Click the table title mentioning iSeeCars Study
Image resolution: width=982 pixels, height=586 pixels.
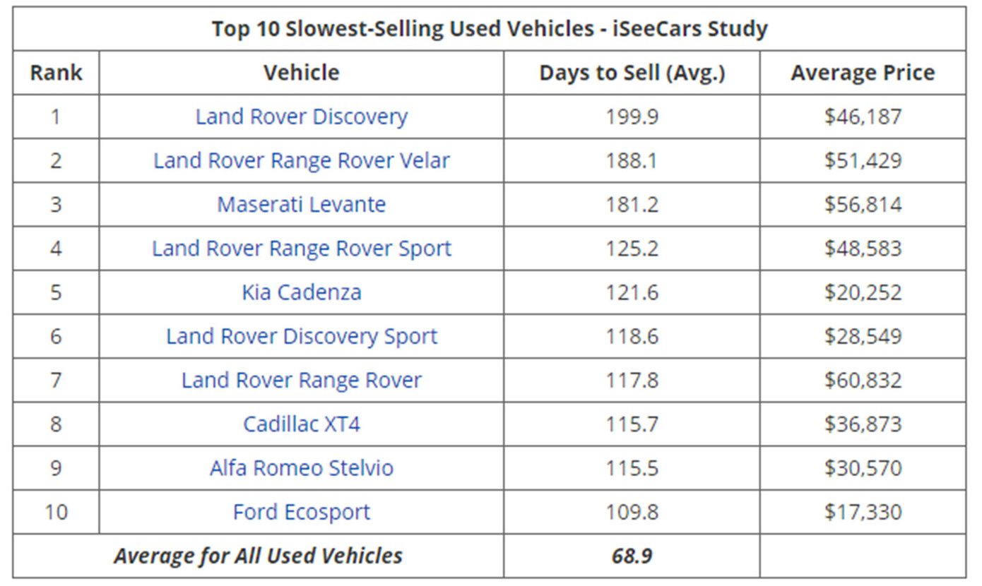tap(490, 29)
